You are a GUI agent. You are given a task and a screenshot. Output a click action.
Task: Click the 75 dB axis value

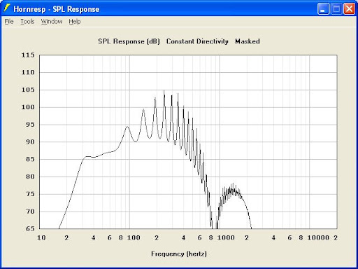tap(30, 194)
